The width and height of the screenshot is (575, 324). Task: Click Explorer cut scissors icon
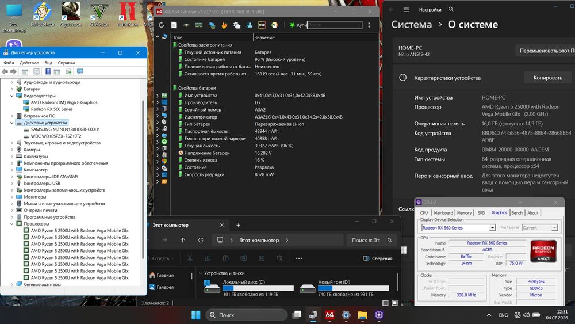(x=190, y=258)
